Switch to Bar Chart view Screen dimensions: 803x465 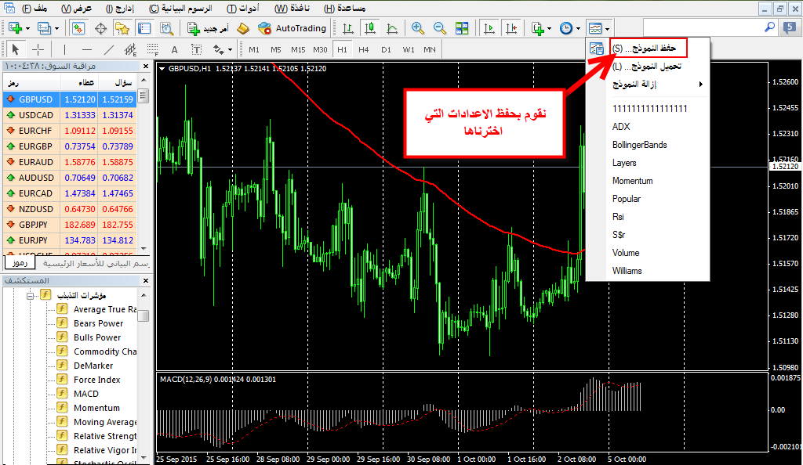pyautogui.click(x=347, y=29)
